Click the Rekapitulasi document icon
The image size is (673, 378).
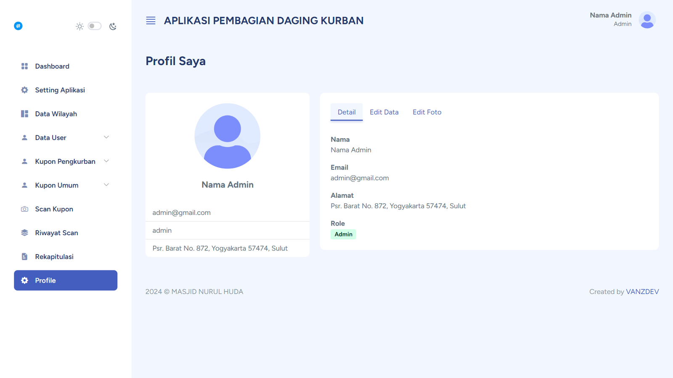(24, 257)
